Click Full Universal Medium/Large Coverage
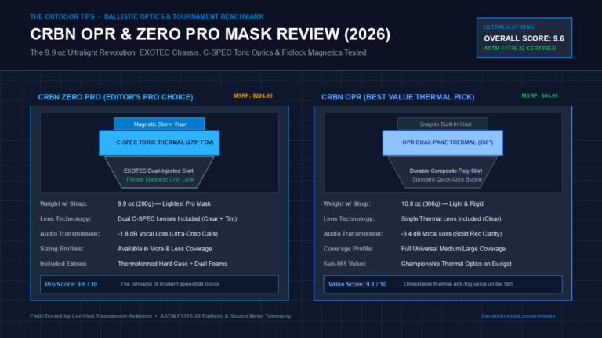 [x=453, y=249]
